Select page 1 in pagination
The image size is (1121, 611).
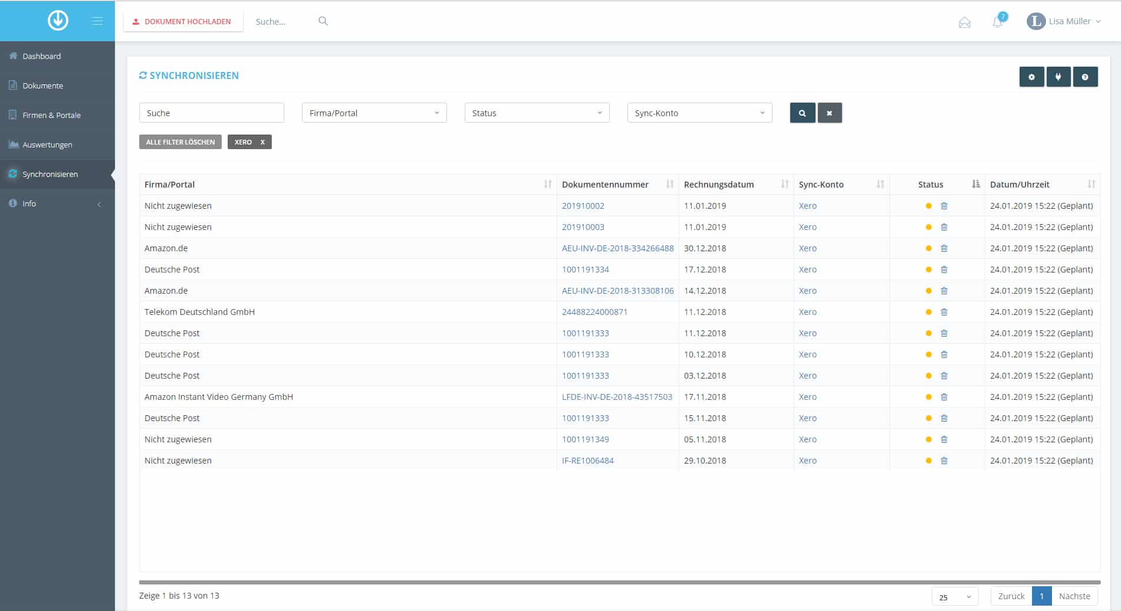click(1042, 596)
